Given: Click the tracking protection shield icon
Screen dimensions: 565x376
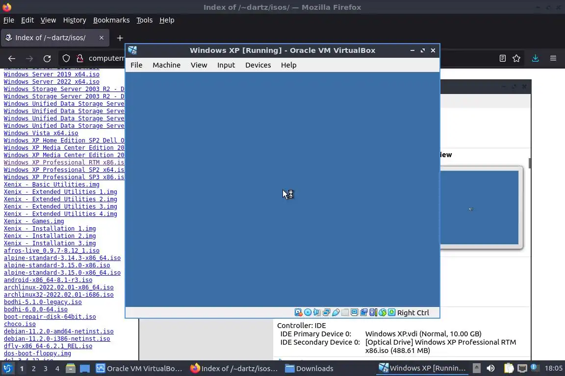Looking at the screenshot, I should pyautogui.click(x=66, y=58).
